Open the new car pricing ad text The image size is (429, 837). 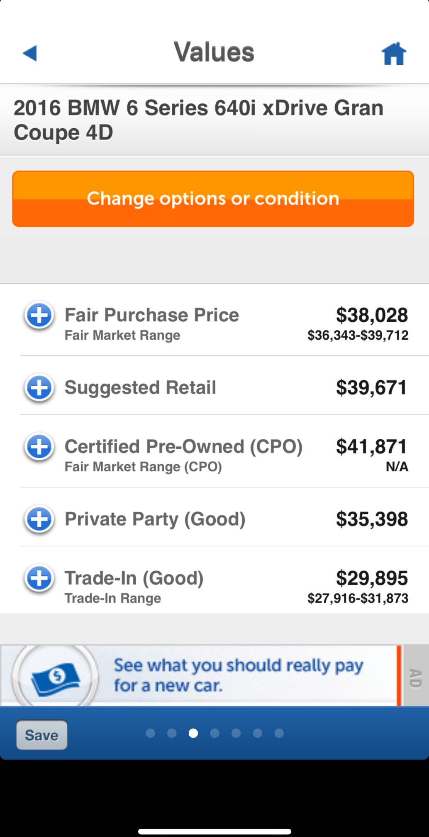click(239, 675)
